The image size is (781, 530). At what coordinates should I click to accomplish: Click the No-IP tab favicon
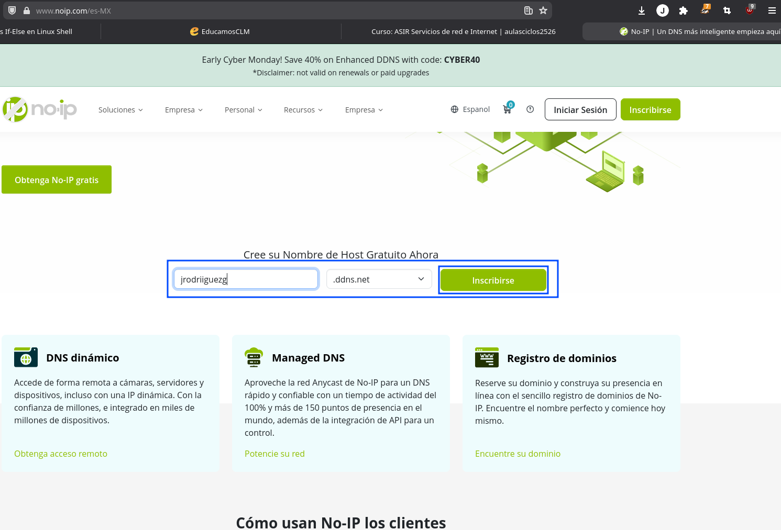(x=624, y=31)
